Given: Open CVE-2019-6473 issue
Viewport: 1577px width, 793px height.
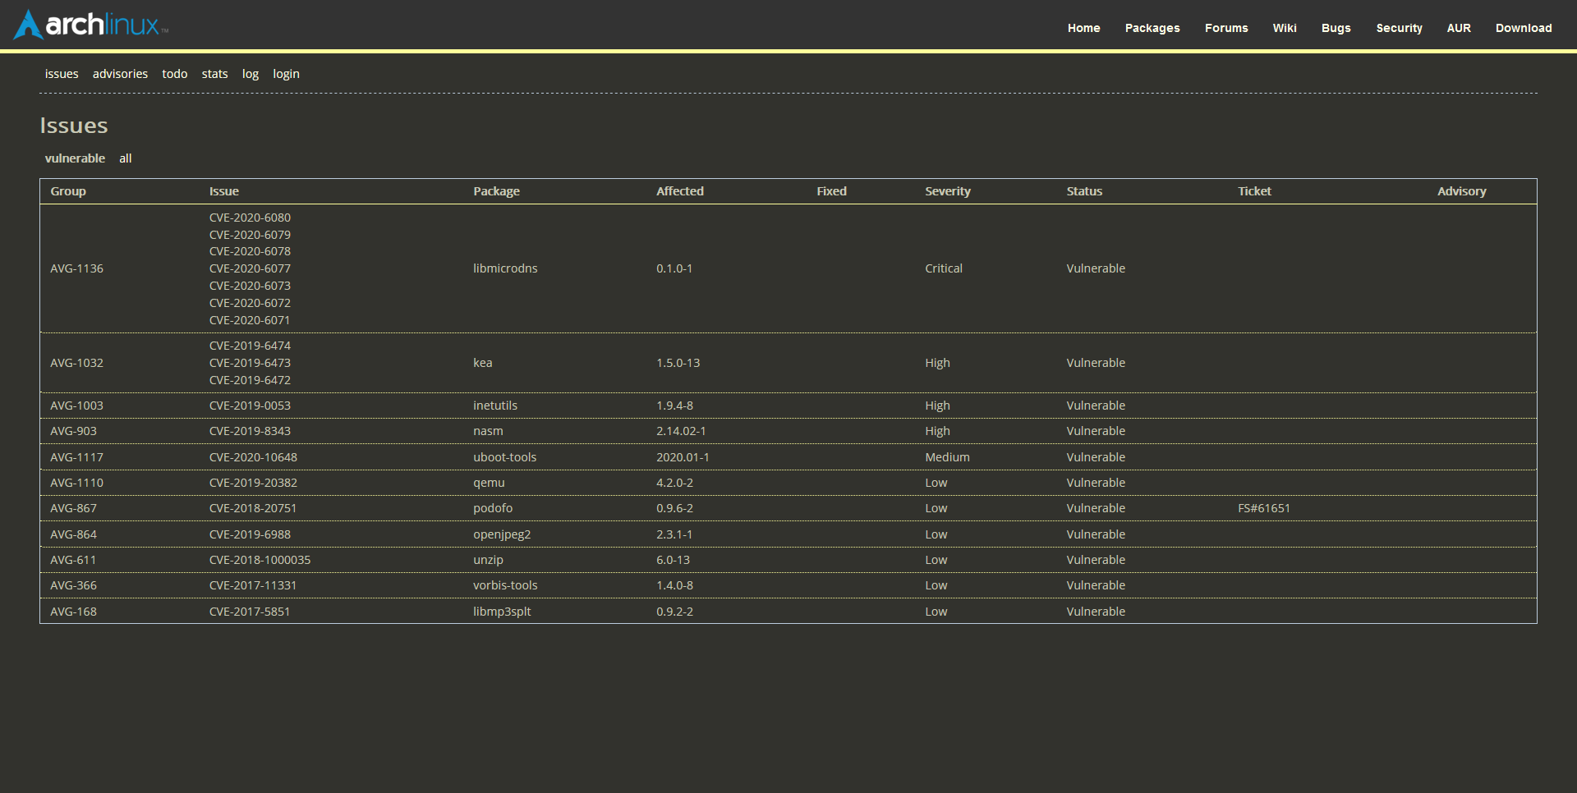Looking at the screenshot, I should click(250, 363).
